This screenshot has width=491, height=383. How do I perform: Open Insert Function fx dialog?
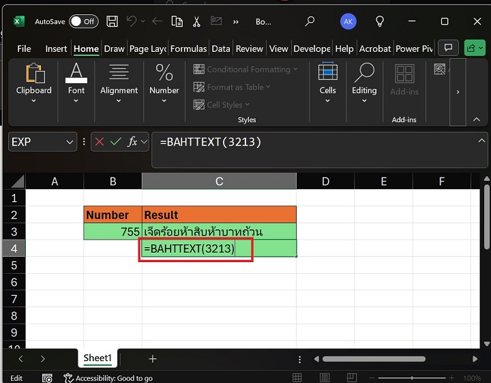coord(132,142)
